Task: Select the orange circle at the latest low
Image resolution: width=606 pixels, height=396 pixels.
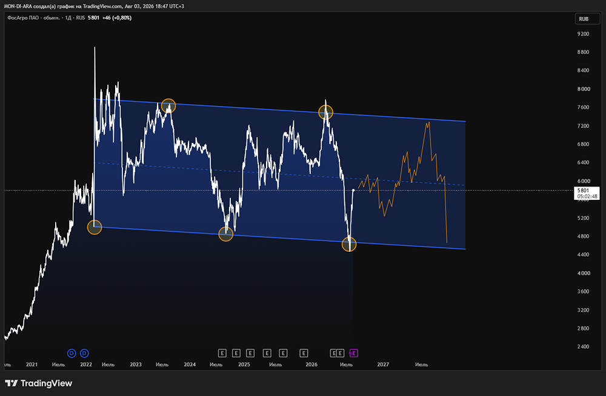Action: (349, 244)
